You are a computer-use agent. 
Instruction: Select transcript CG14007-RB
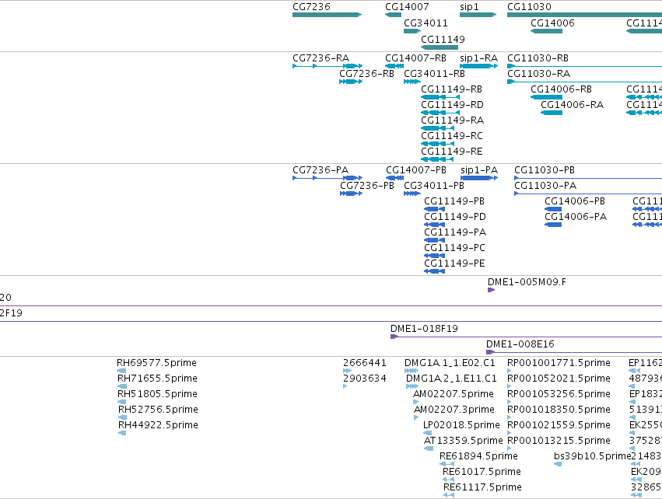(394, 66)
